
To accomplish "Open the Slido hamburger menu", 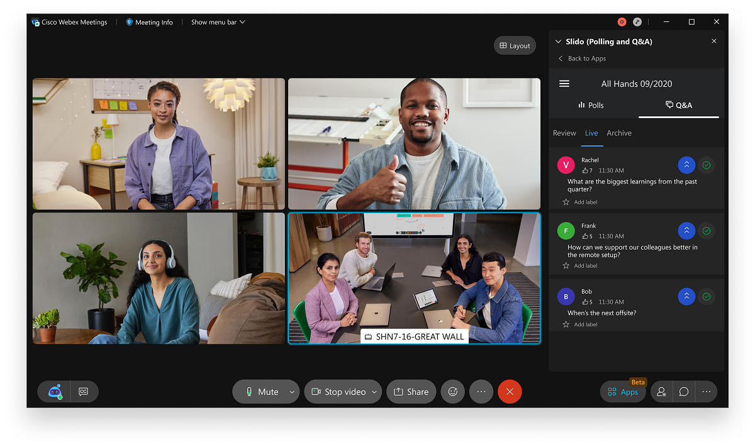I will pos(564,84).
